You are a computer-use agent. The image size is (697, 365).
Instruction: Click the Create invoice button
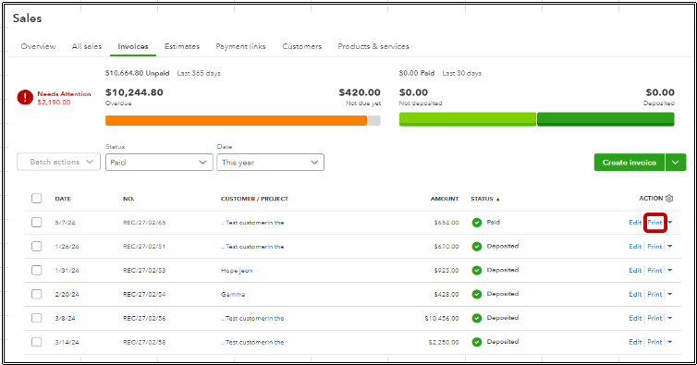tap(630, 163)
